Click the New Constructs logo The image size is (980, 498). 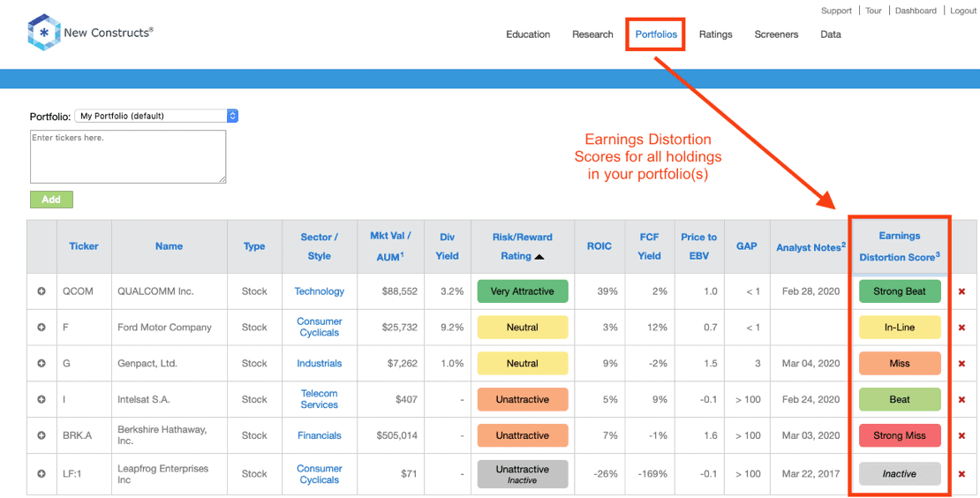[x=90, y=32]
